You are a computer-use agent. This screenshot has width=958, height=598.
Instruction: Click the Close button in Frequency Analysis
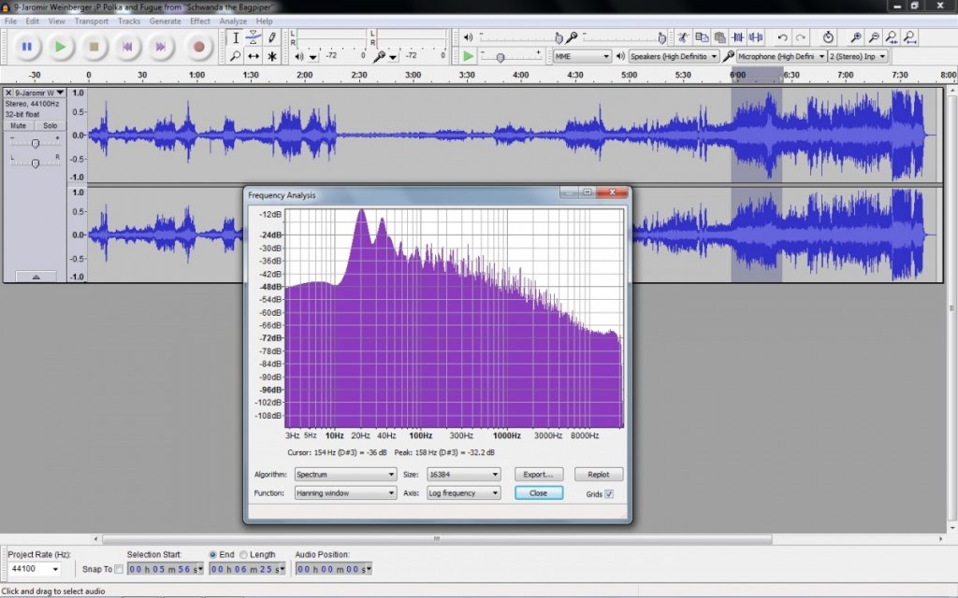(x=538, y=493)
